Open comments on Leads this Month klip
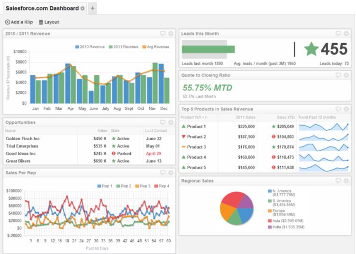Viewport: 356px width, 254px height. click(338, 34)
